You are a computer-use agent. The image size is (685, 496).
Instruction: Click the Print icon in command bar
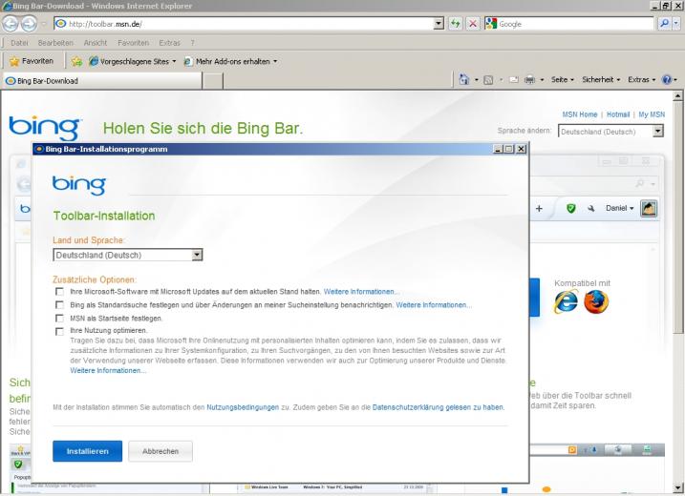click(529, 80)
